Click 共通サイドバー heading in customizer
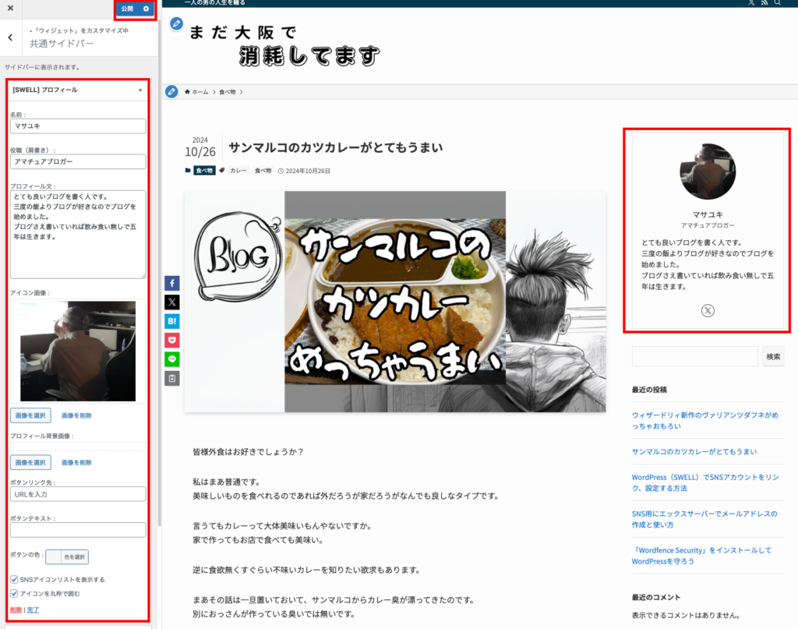The image size is (798, 629). tap(62, 44)
